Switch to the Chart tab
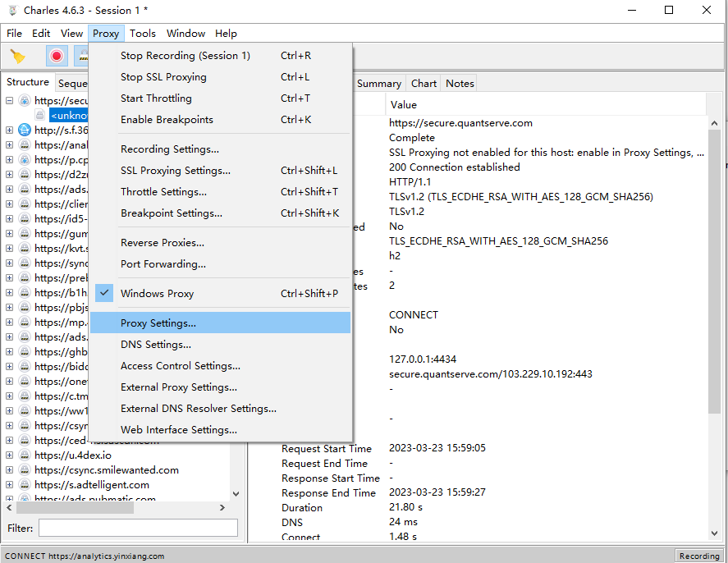 [x=424, y=84]
